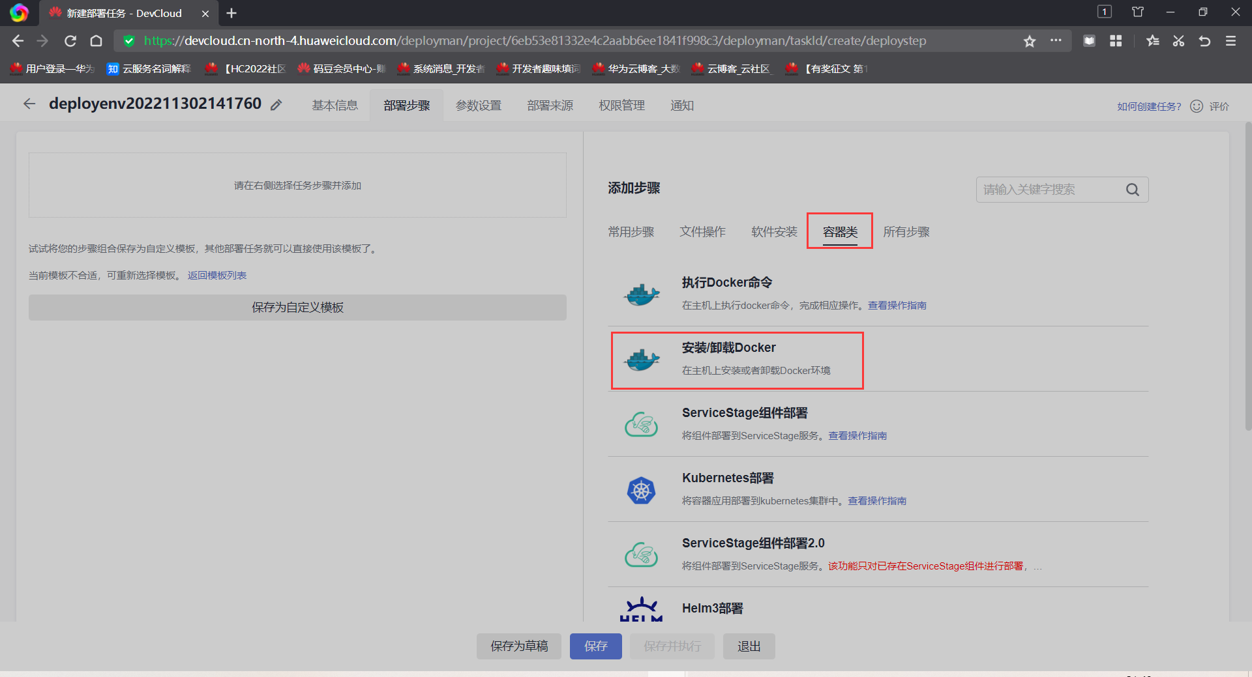Click the browser forward arrow
Viewport: 1252px width, 677px height.
tap(43, 41)
